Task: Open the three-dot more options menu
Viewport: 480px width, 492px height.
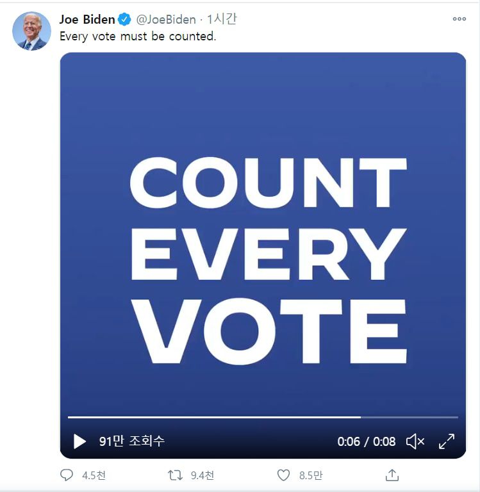Action: tap(459, 19)
